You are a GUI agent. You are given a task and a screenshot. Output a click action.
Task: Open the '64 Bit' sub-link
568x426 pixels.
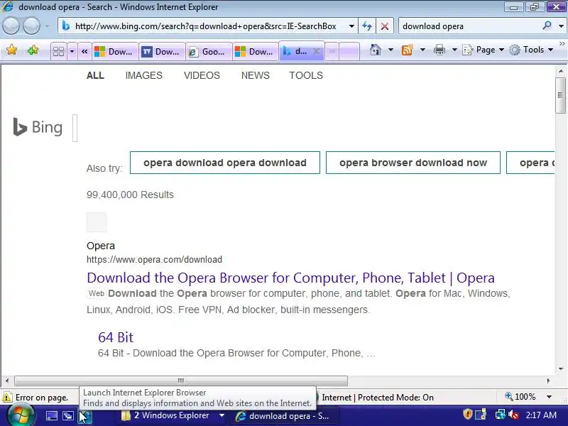click(x=116, y=337)
